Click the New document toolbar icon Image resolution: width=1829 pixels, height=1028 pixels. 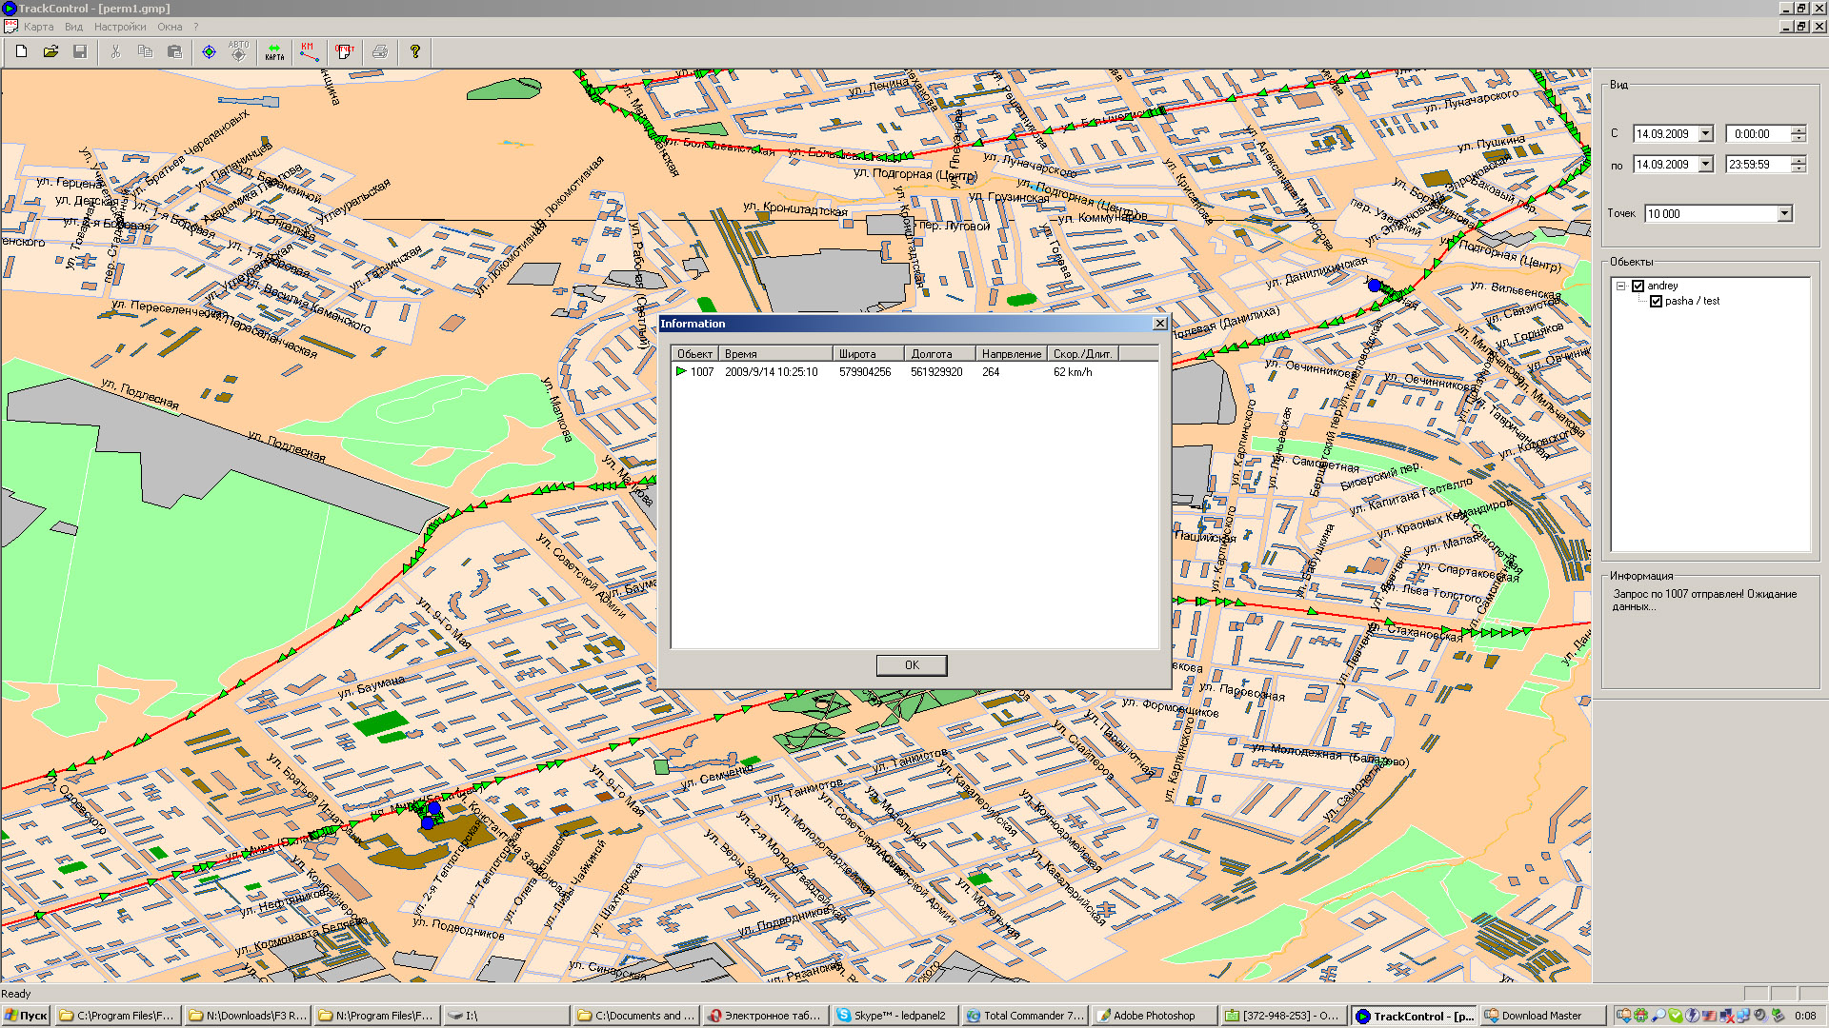(x=21, y=51)
